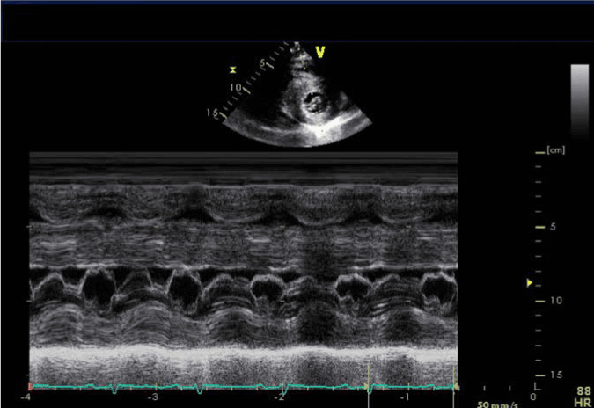Click the 10 mark on the M-mode depth scale

click(x=555, y=301)
